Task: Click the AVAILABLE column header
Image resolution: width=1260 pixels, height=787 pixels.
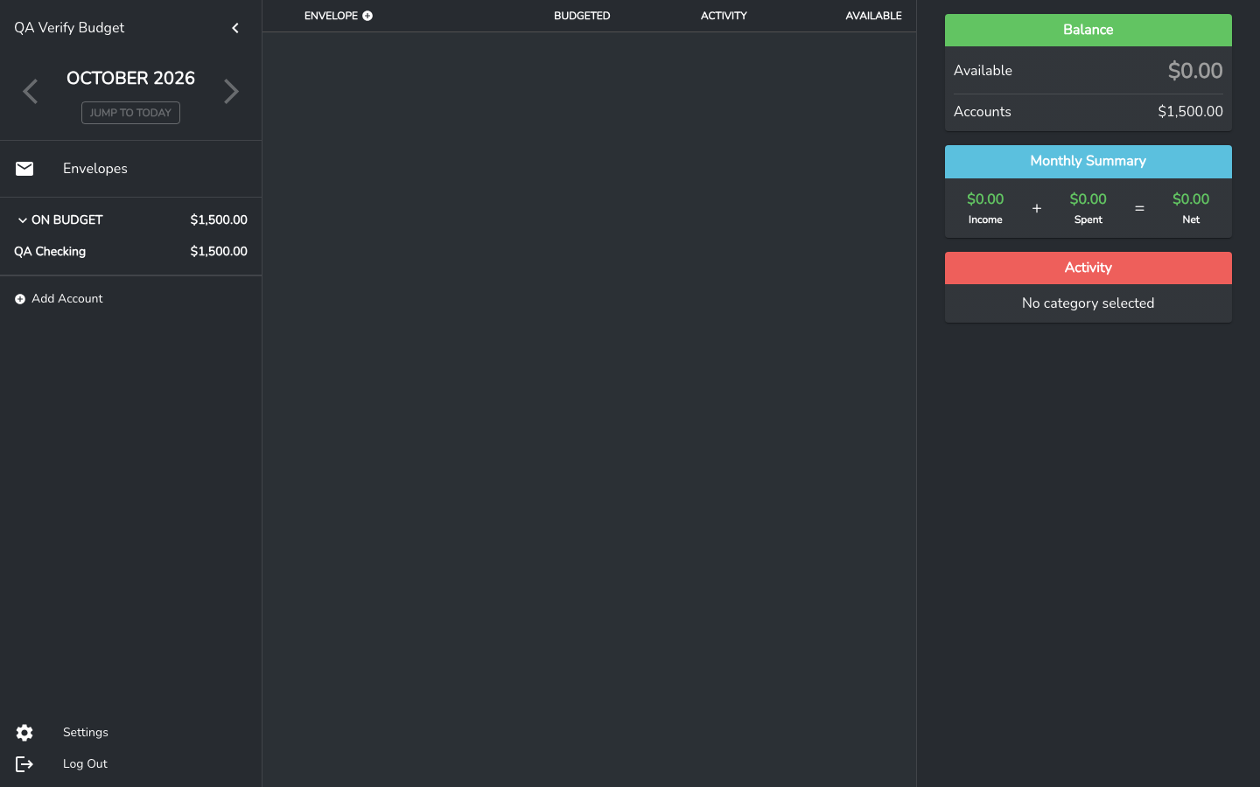Action: pyautogui.click(x=873, y=16)
